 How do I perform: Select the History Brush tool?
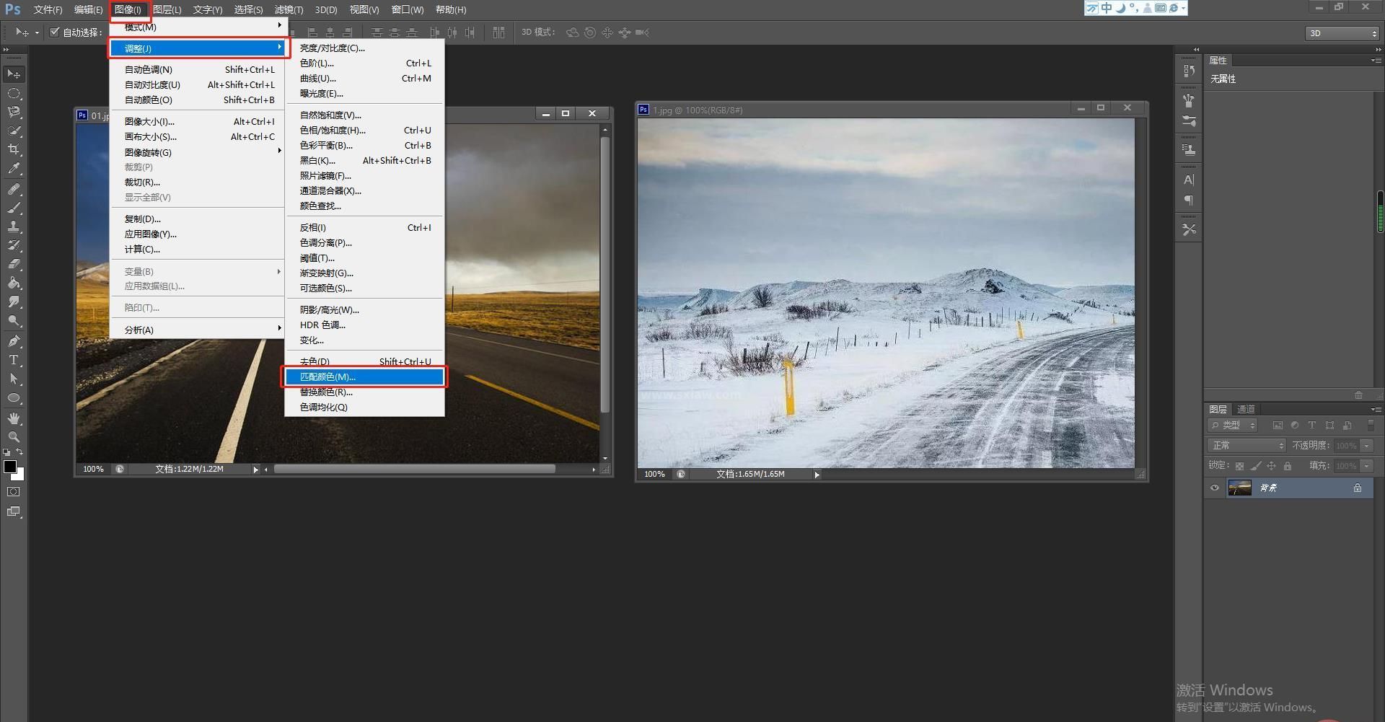point(14,245)
